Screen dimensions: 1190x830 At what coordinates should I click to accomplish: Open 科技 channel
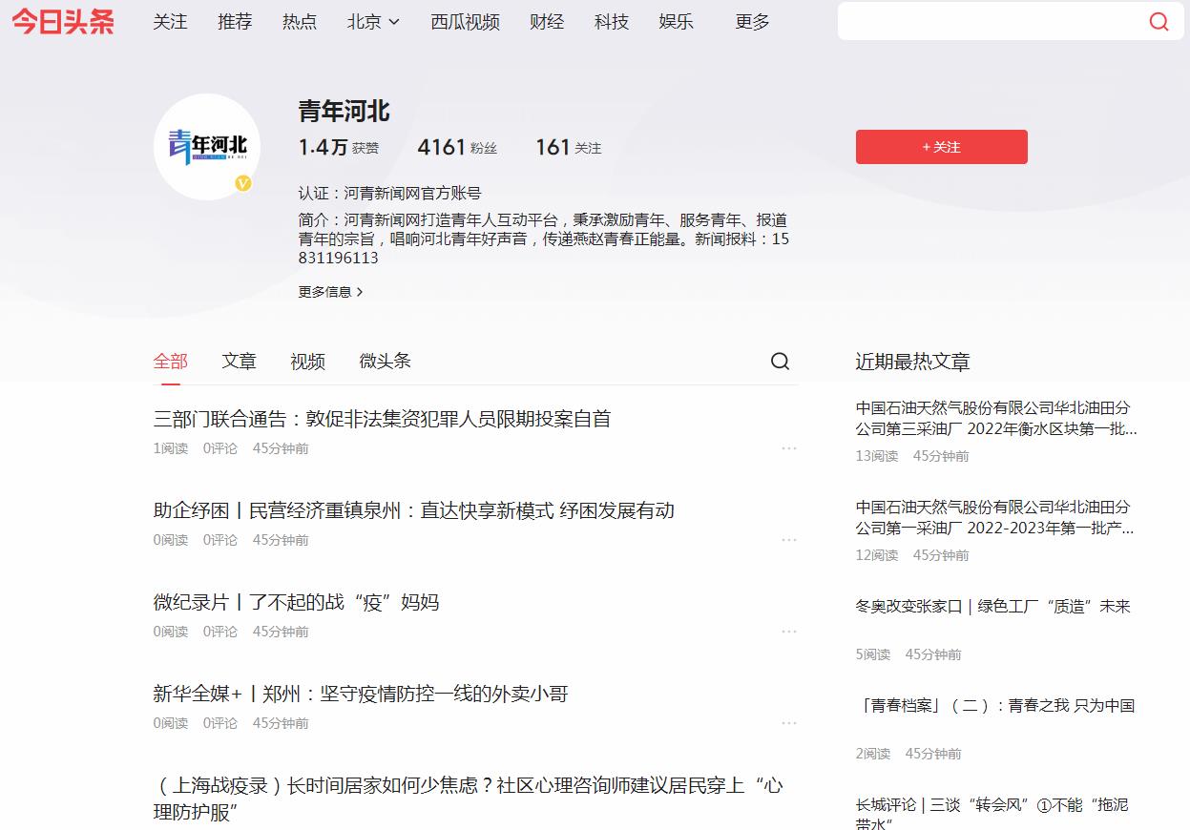[612, 22]
